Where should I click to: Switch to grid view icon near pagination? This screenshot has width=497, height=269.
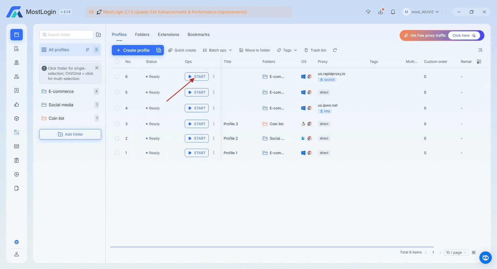[x=474, y=252]
